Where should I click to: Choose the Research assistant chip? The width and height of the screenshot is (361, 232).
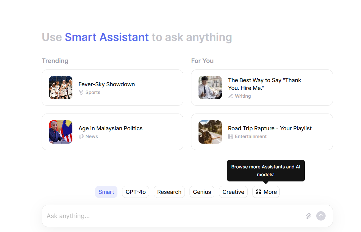coord(169,192)
